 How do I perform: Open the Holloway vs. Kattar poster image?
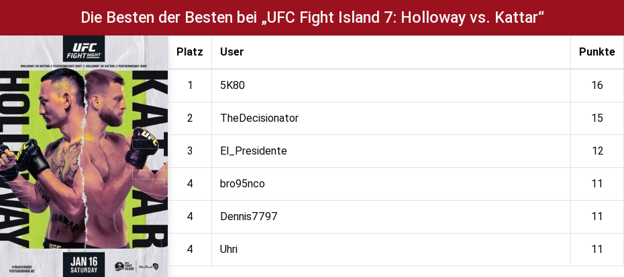tap(84, 157)
